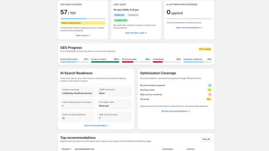269x151 pixels.
Task: Follow the View structured data link
Action: [x=96, y=125]
